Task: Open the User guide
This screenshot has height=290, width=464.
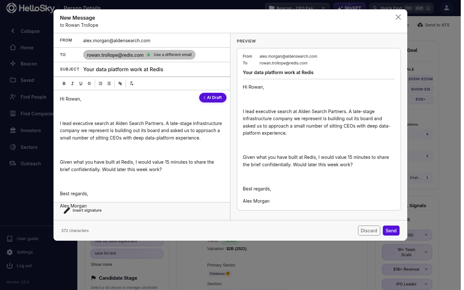Action: pyautogui.click(x=23, y=239)
